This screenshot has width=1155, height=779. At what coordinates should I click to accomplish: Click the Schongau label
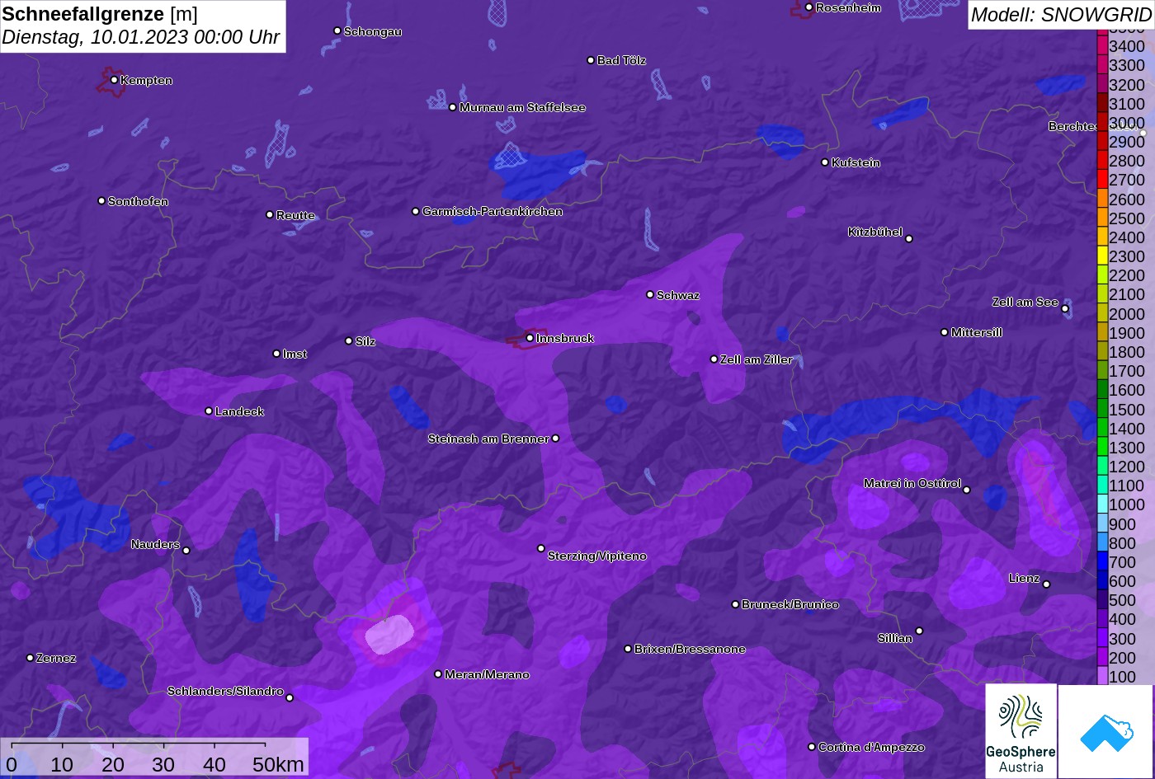373,31
